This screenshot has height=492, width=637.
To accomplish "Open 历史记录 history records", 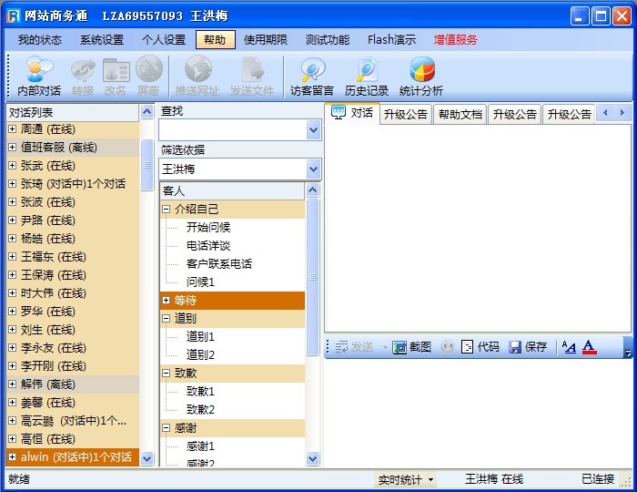I will click(367, 77).
